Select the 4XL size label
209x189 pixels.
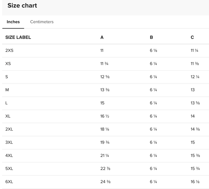(x=9, y=156)
